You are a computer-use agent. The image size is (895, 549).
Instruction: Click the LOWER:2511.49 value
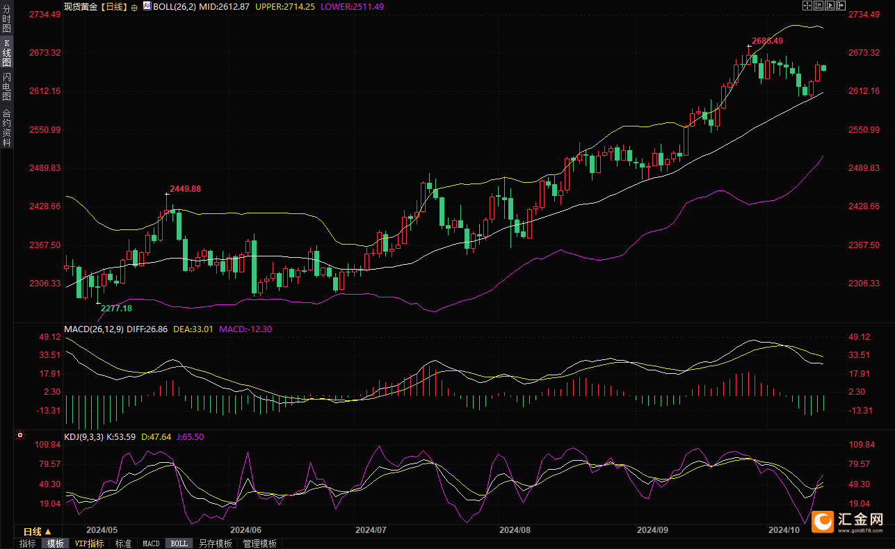point(352,6)
